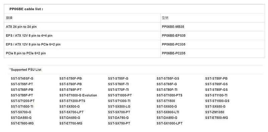Select SST-ST1000-G Evolution entry

click(x=78, y=95)
